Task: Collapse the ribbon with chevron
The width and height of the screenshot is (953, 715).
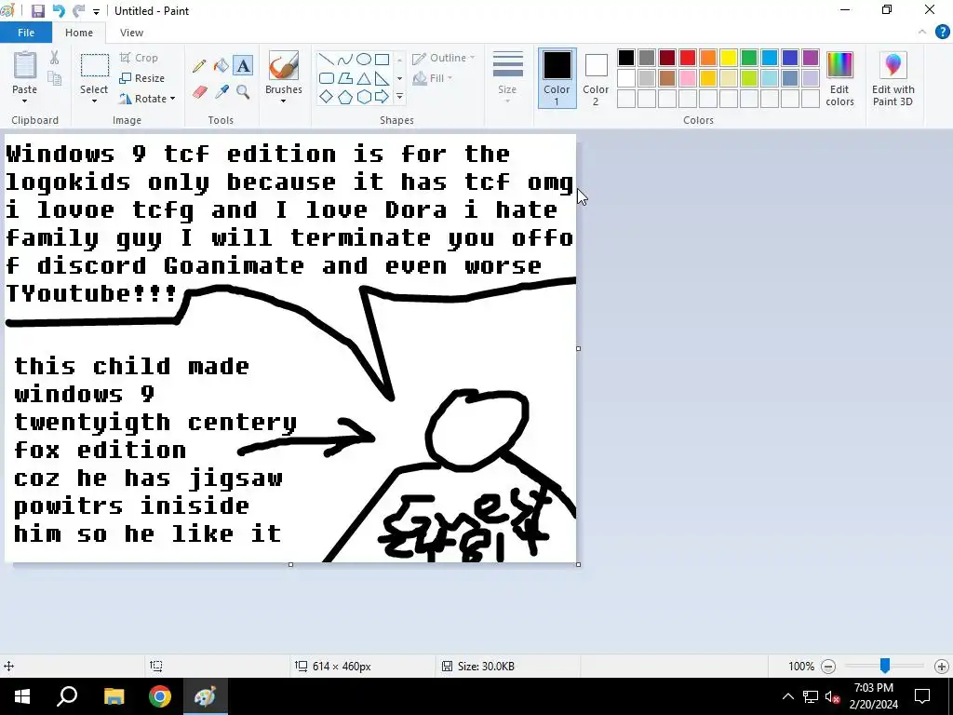Action: pyautogui.click(x=922, y=33)
